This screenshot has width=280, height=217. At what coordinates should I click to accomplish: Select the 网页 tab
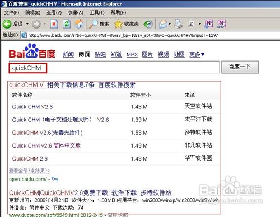[x=84, y=55]
